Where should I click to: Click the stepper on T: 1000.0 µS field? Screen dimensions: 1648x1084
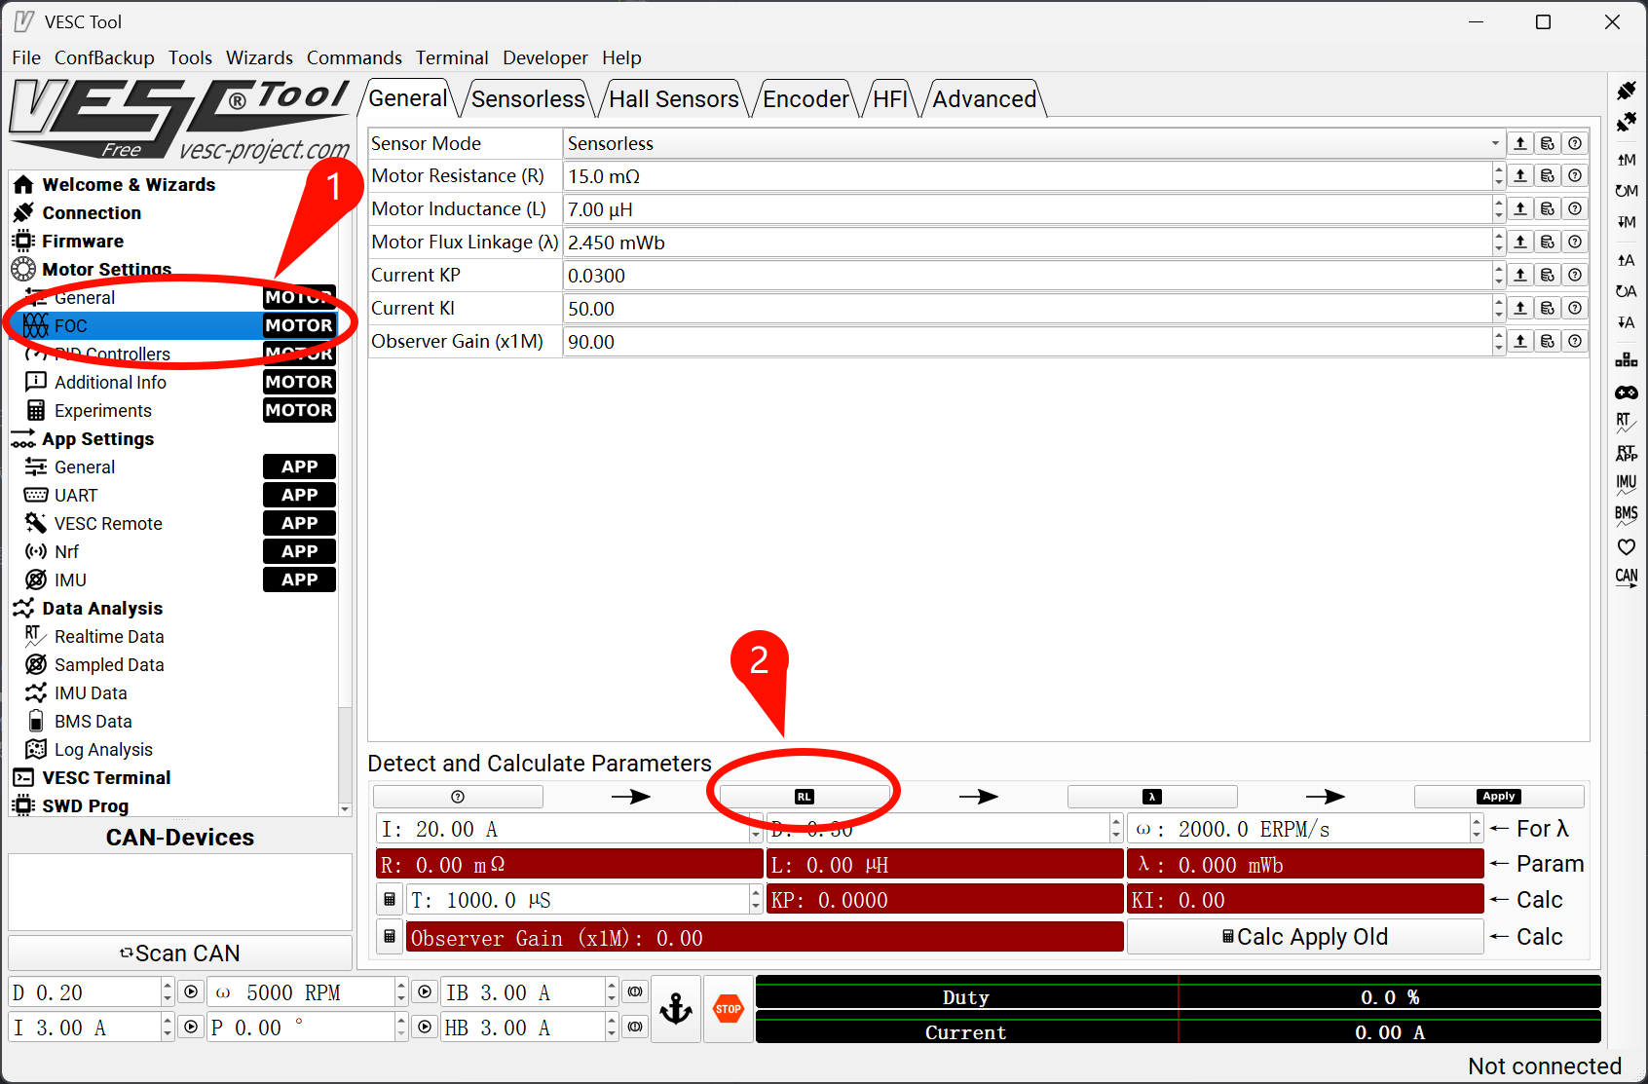(x=756, y=900)
